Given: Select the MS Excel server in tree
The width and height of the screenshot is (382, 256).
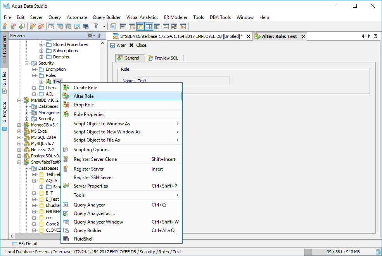Looking at the screenshot, I should (x=39, y=131).
